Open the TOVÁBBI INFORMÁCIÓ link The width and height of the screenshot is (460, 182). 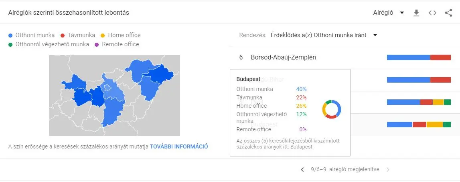(179, 146)
